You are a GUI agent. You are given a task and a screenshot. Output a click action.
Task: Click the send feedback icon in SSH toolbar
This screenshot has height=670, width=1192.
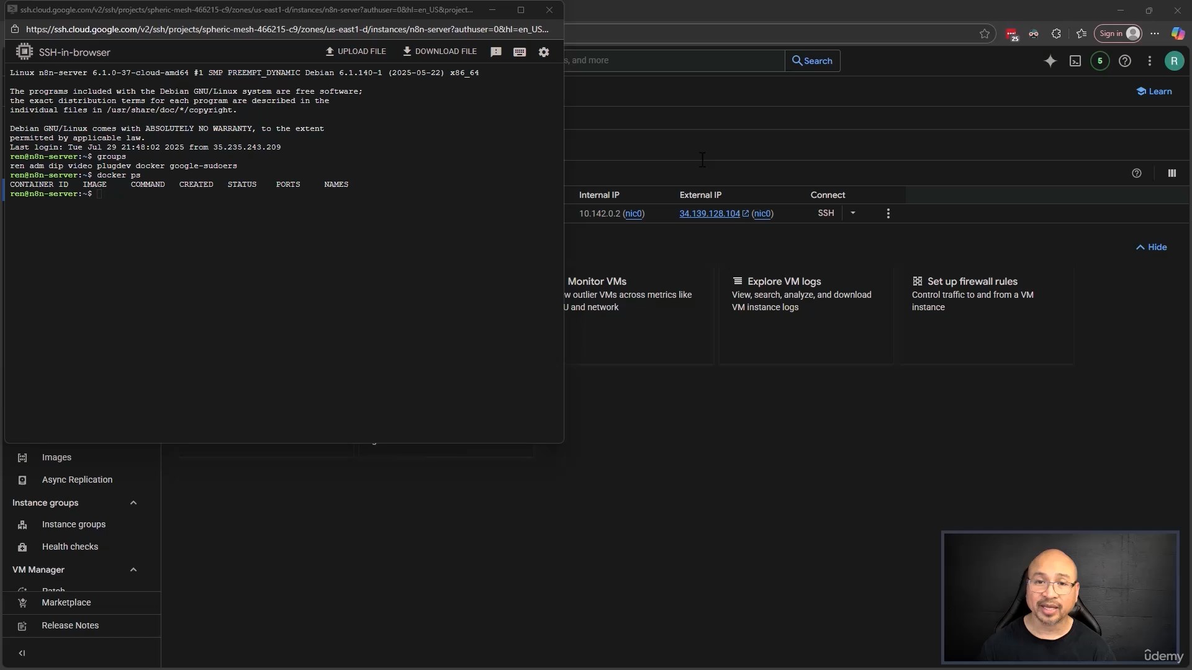(x=496, y=52)
